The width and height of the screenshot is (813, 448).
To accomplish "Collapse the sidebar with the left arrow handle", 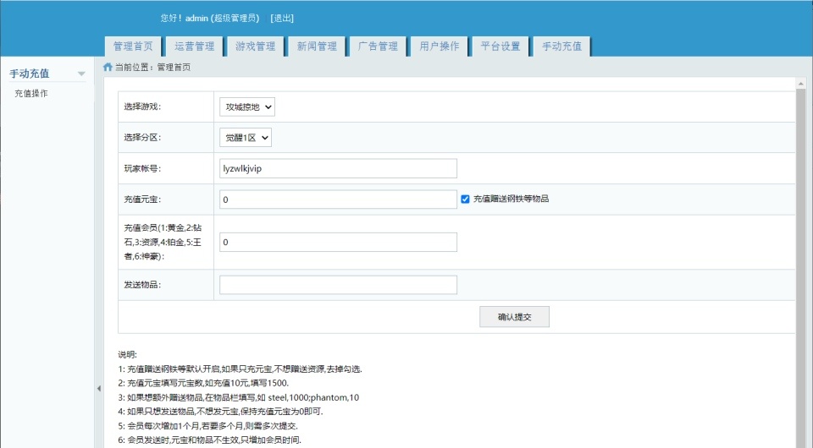I will 98,389.
